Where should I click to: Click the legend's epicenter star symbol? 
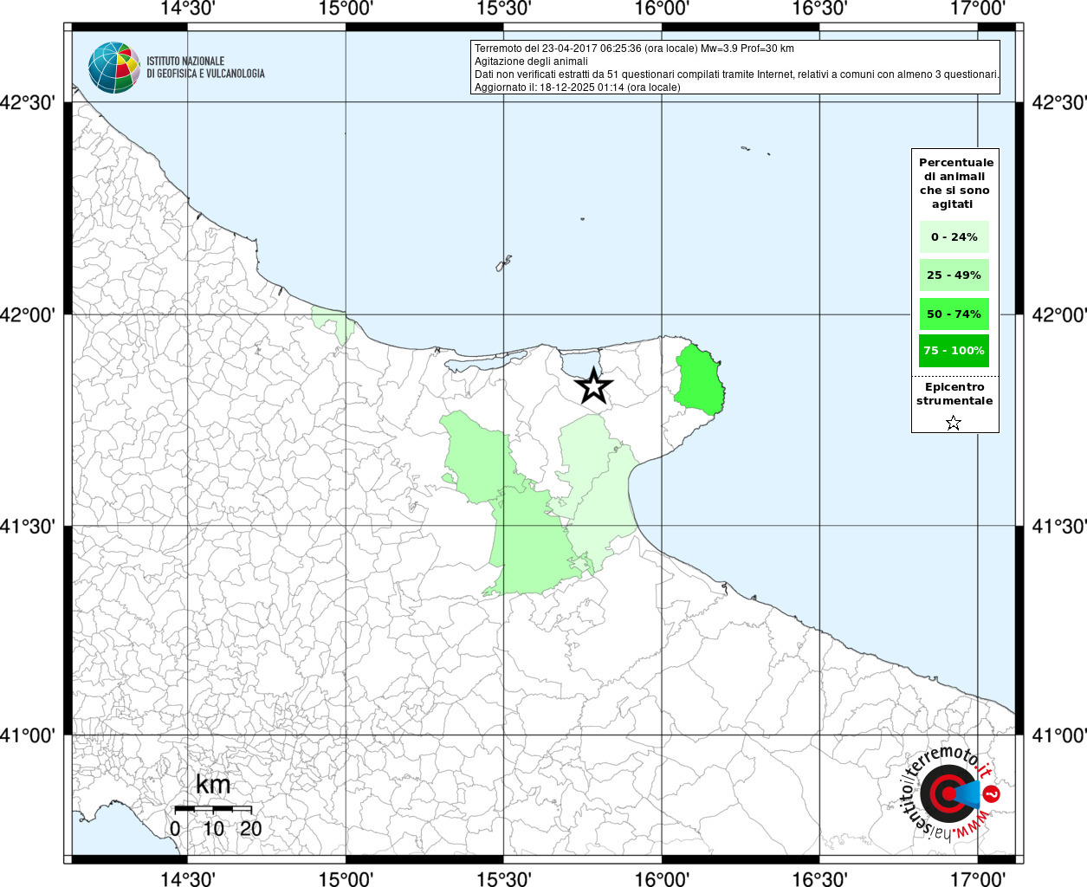click(954, 423)
